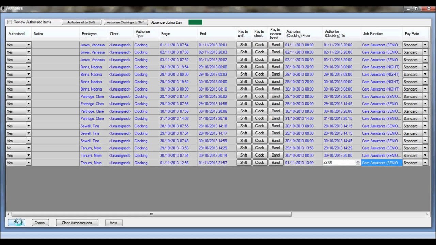Click Clock button for Tanumi 29/10/2013 13:56 row

tap(260, 148)
